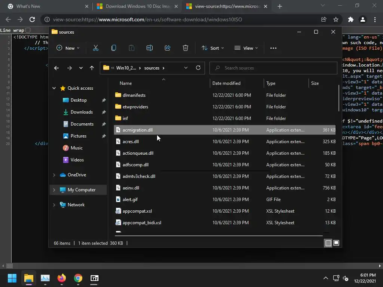The height and width of the screenshot is (287, 383).
Task: Select appcompat_bidi.xsl file
Action: (x=225, y=223)
